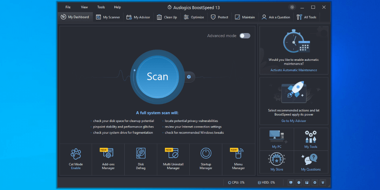Open the All Tools tab
The image size is (380, 190).
pos(307,17)
